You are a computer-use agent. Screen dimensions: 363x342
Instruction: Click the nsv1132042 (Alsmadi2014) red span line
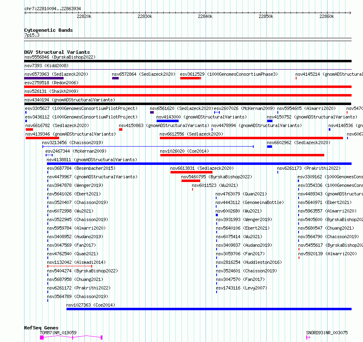click(70, 266)
